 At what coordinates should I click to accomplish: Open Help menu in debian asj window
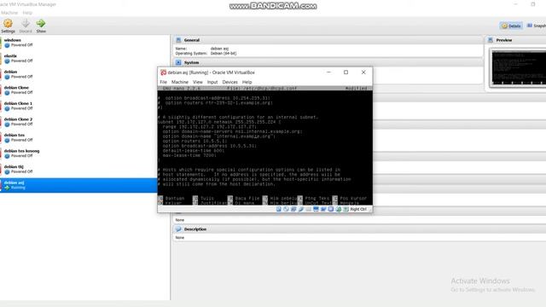coord(247,82)
